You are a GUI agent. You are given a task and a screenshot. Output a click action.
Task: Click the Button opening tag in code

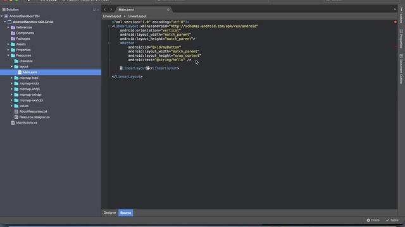point(127,43)
